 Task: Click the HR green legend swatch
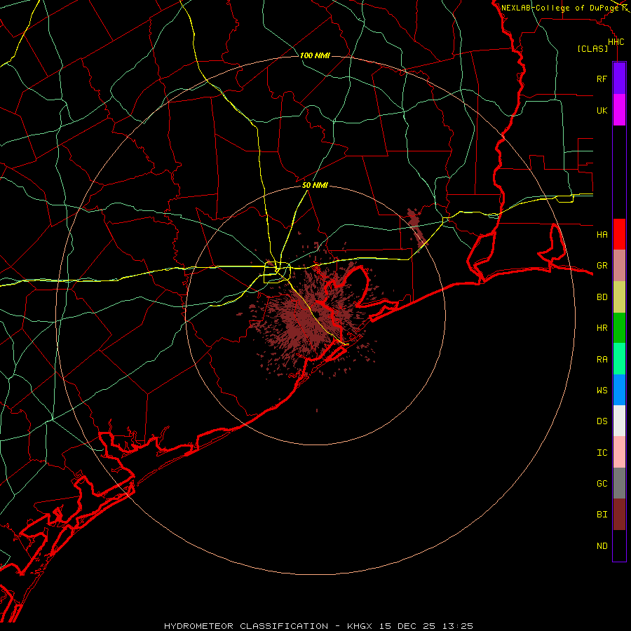coord(619,328)
